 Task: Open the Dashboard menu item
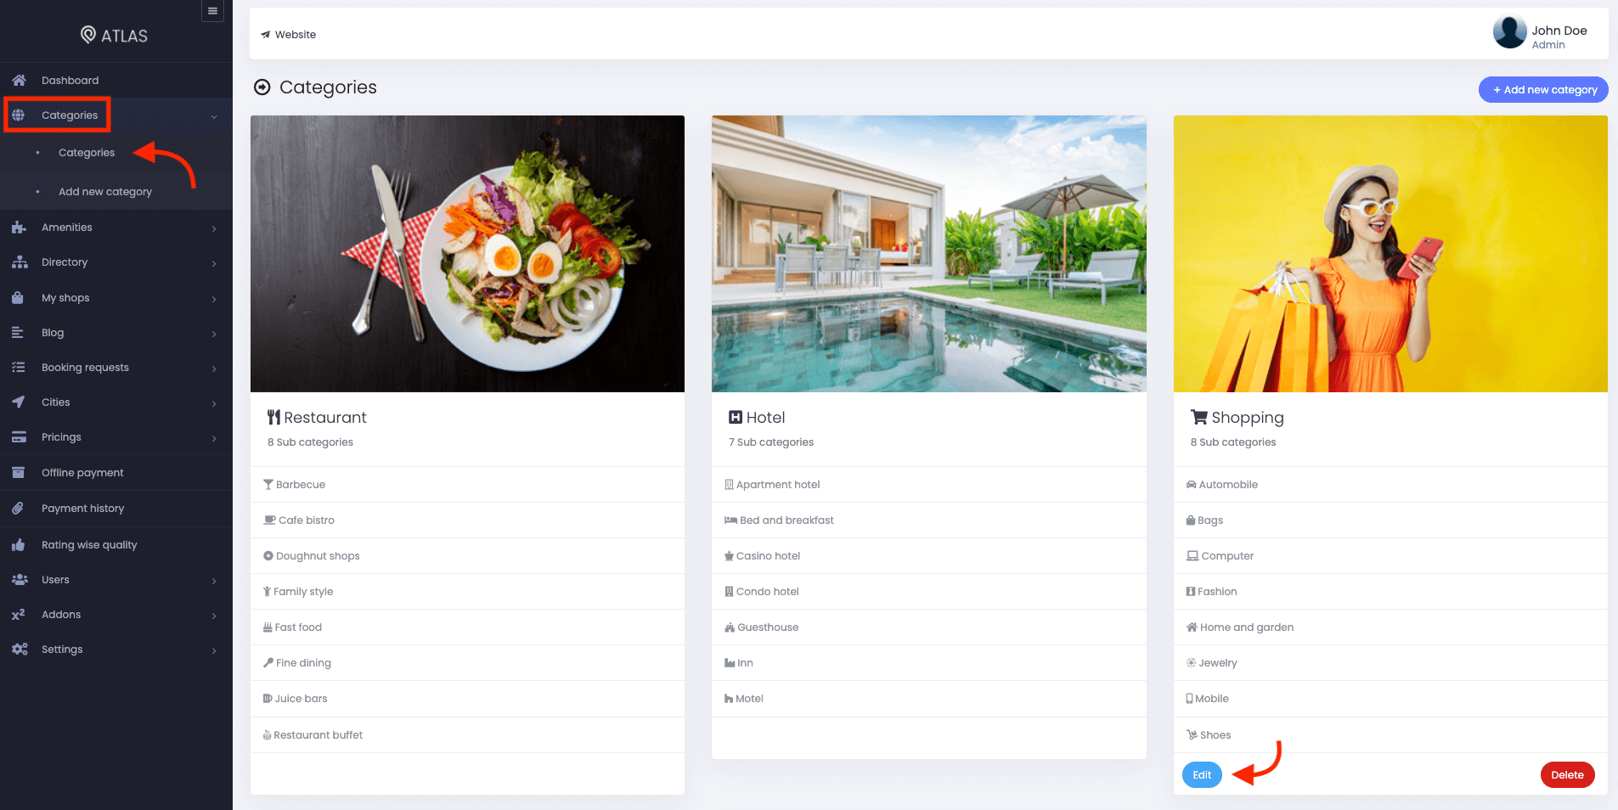pos(116,81)
